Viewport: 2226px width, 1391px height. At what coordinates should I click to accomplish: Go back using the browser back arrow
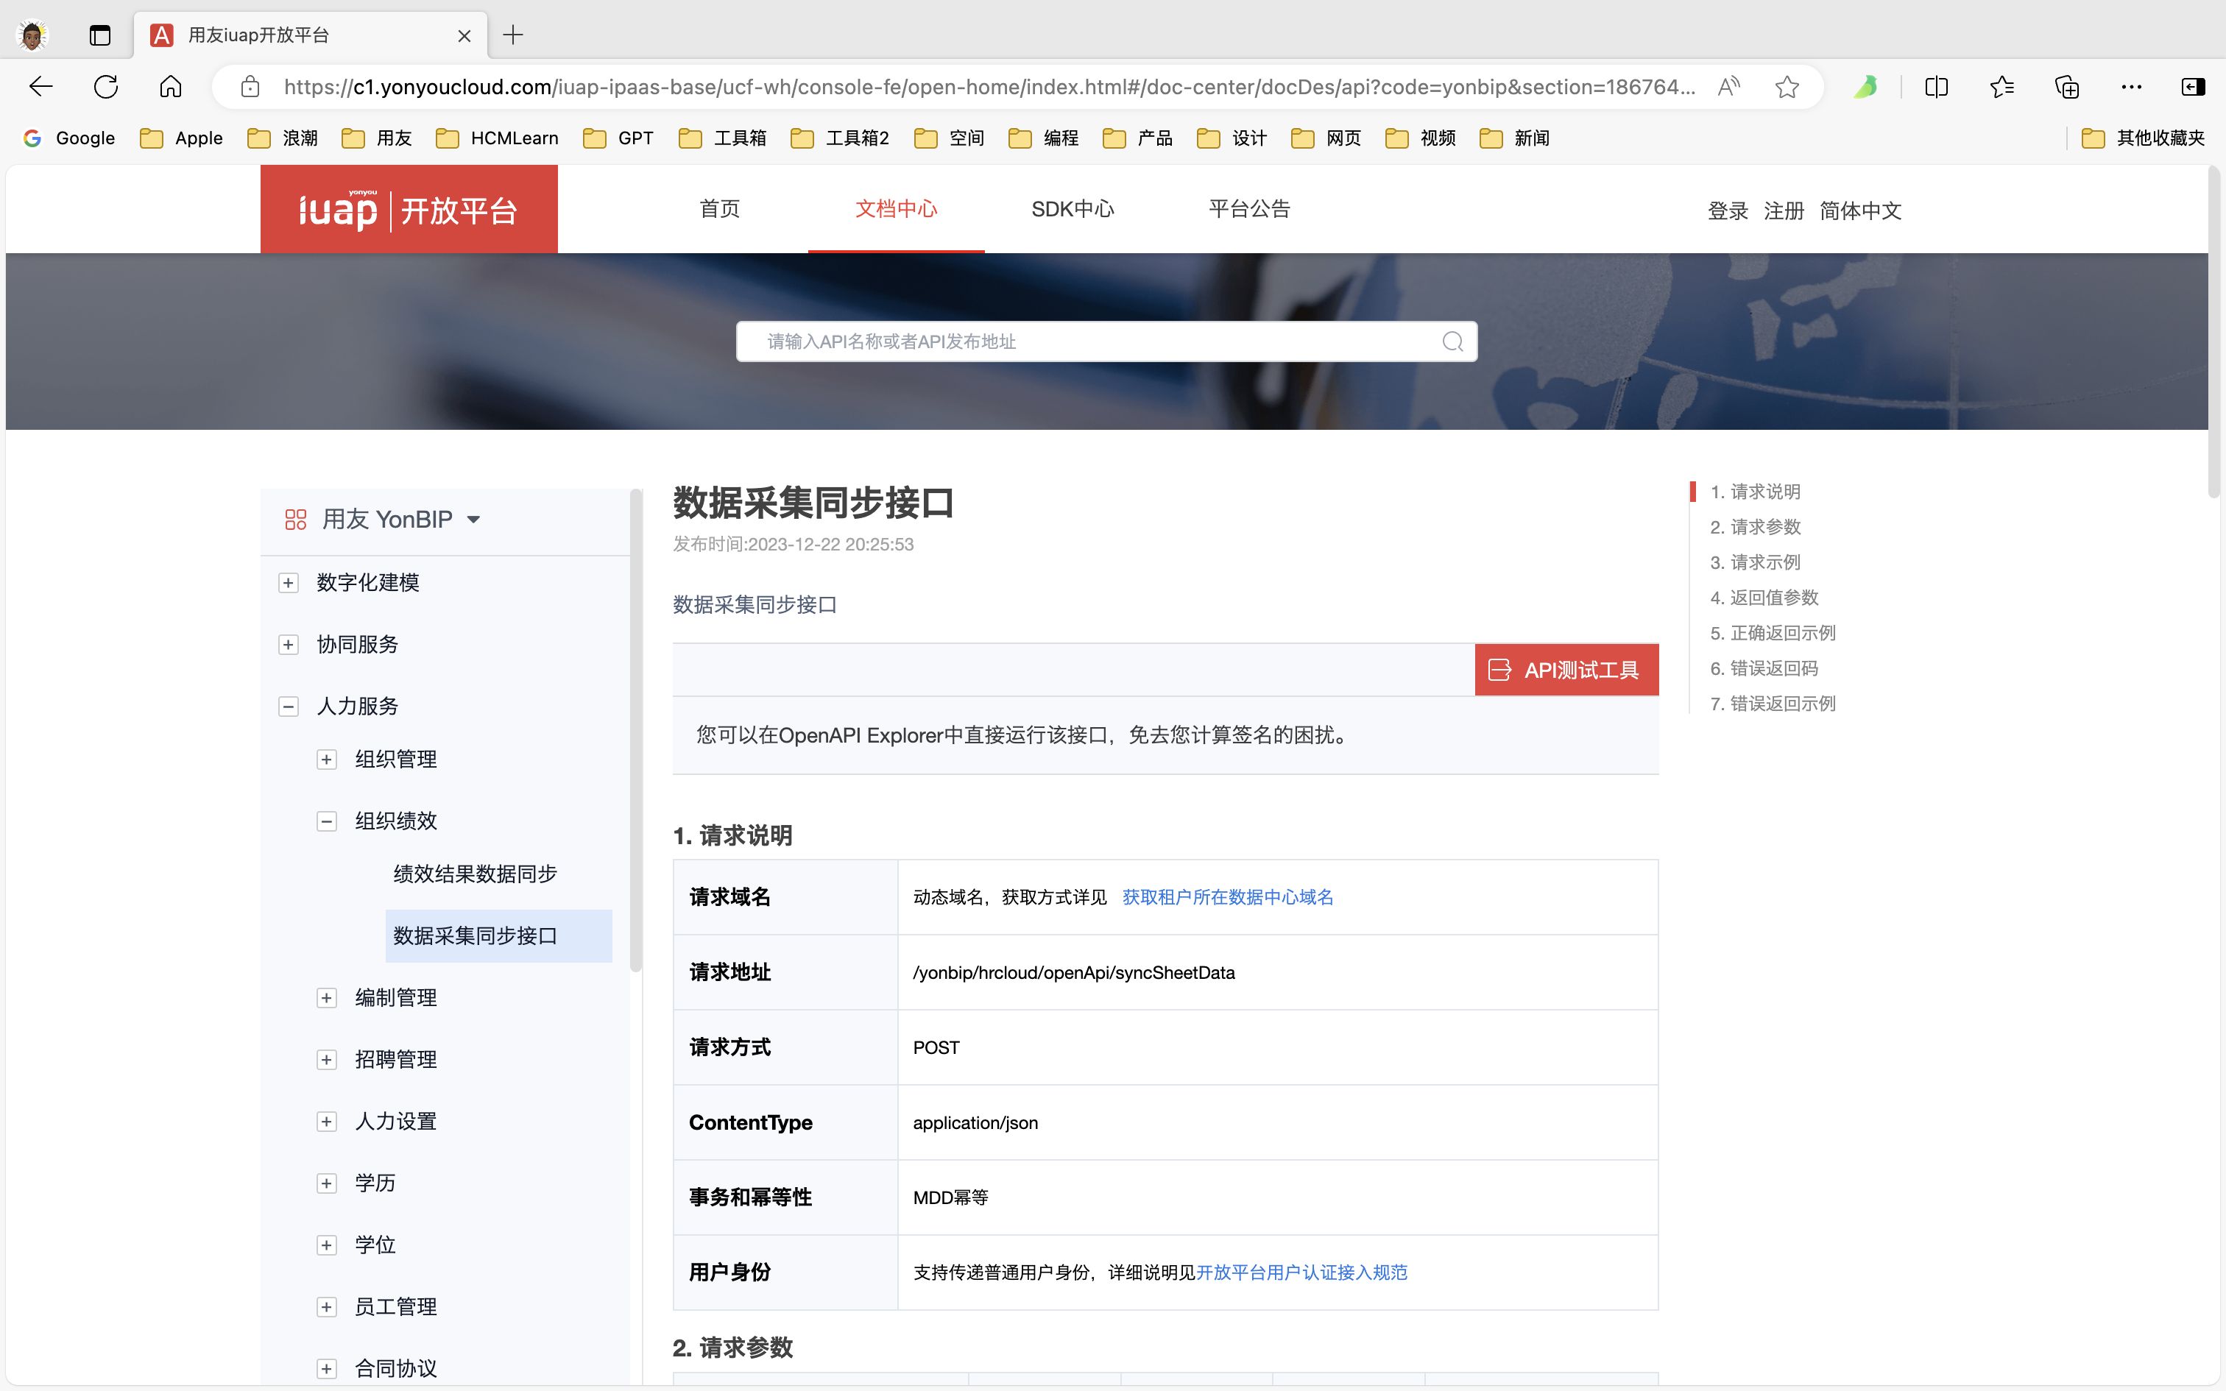click(x=40, y=87)
